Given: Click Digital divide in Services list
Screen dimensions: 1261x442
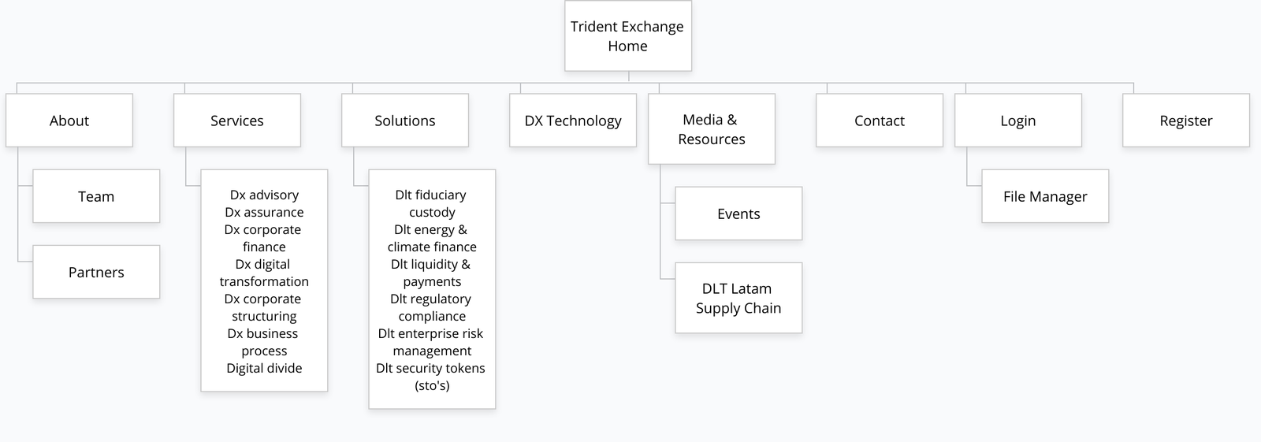Looking at the screenshot, I should tap(264, 368).
